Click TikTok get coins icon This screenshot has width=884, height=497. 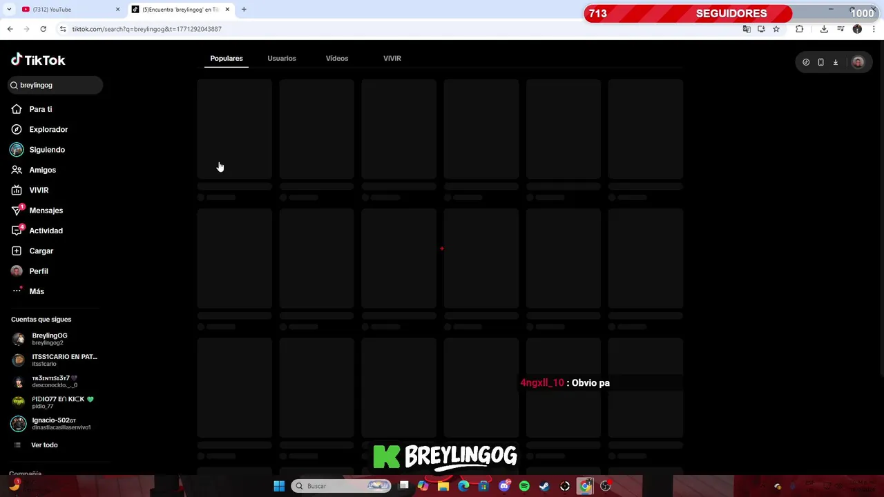(x=806, y=62)
